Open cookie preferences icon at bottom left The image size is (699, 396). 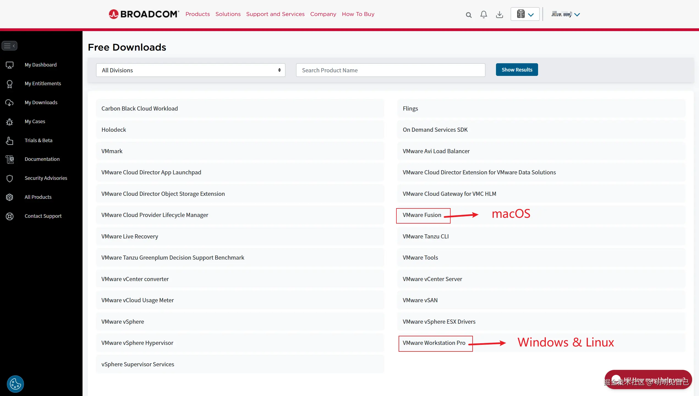tap(15, 384)
